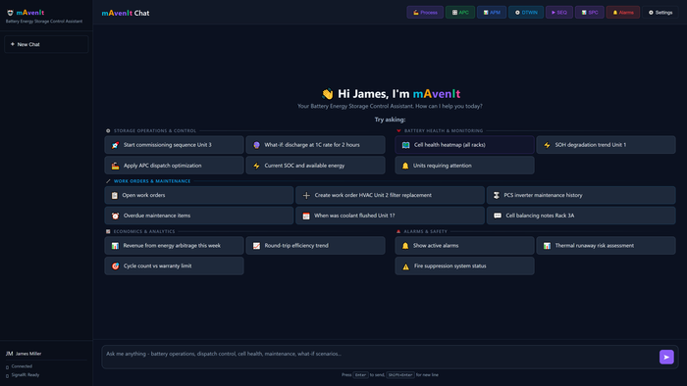This screenshot has width=687, height=386.
Task: Choose 'Apply APC dispatch optimization' suggestion
Action: 174,166
